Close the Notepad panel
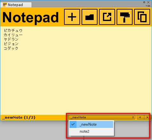Image resolution: width=152 pixels, height=140 pixels. pos(148,2)
